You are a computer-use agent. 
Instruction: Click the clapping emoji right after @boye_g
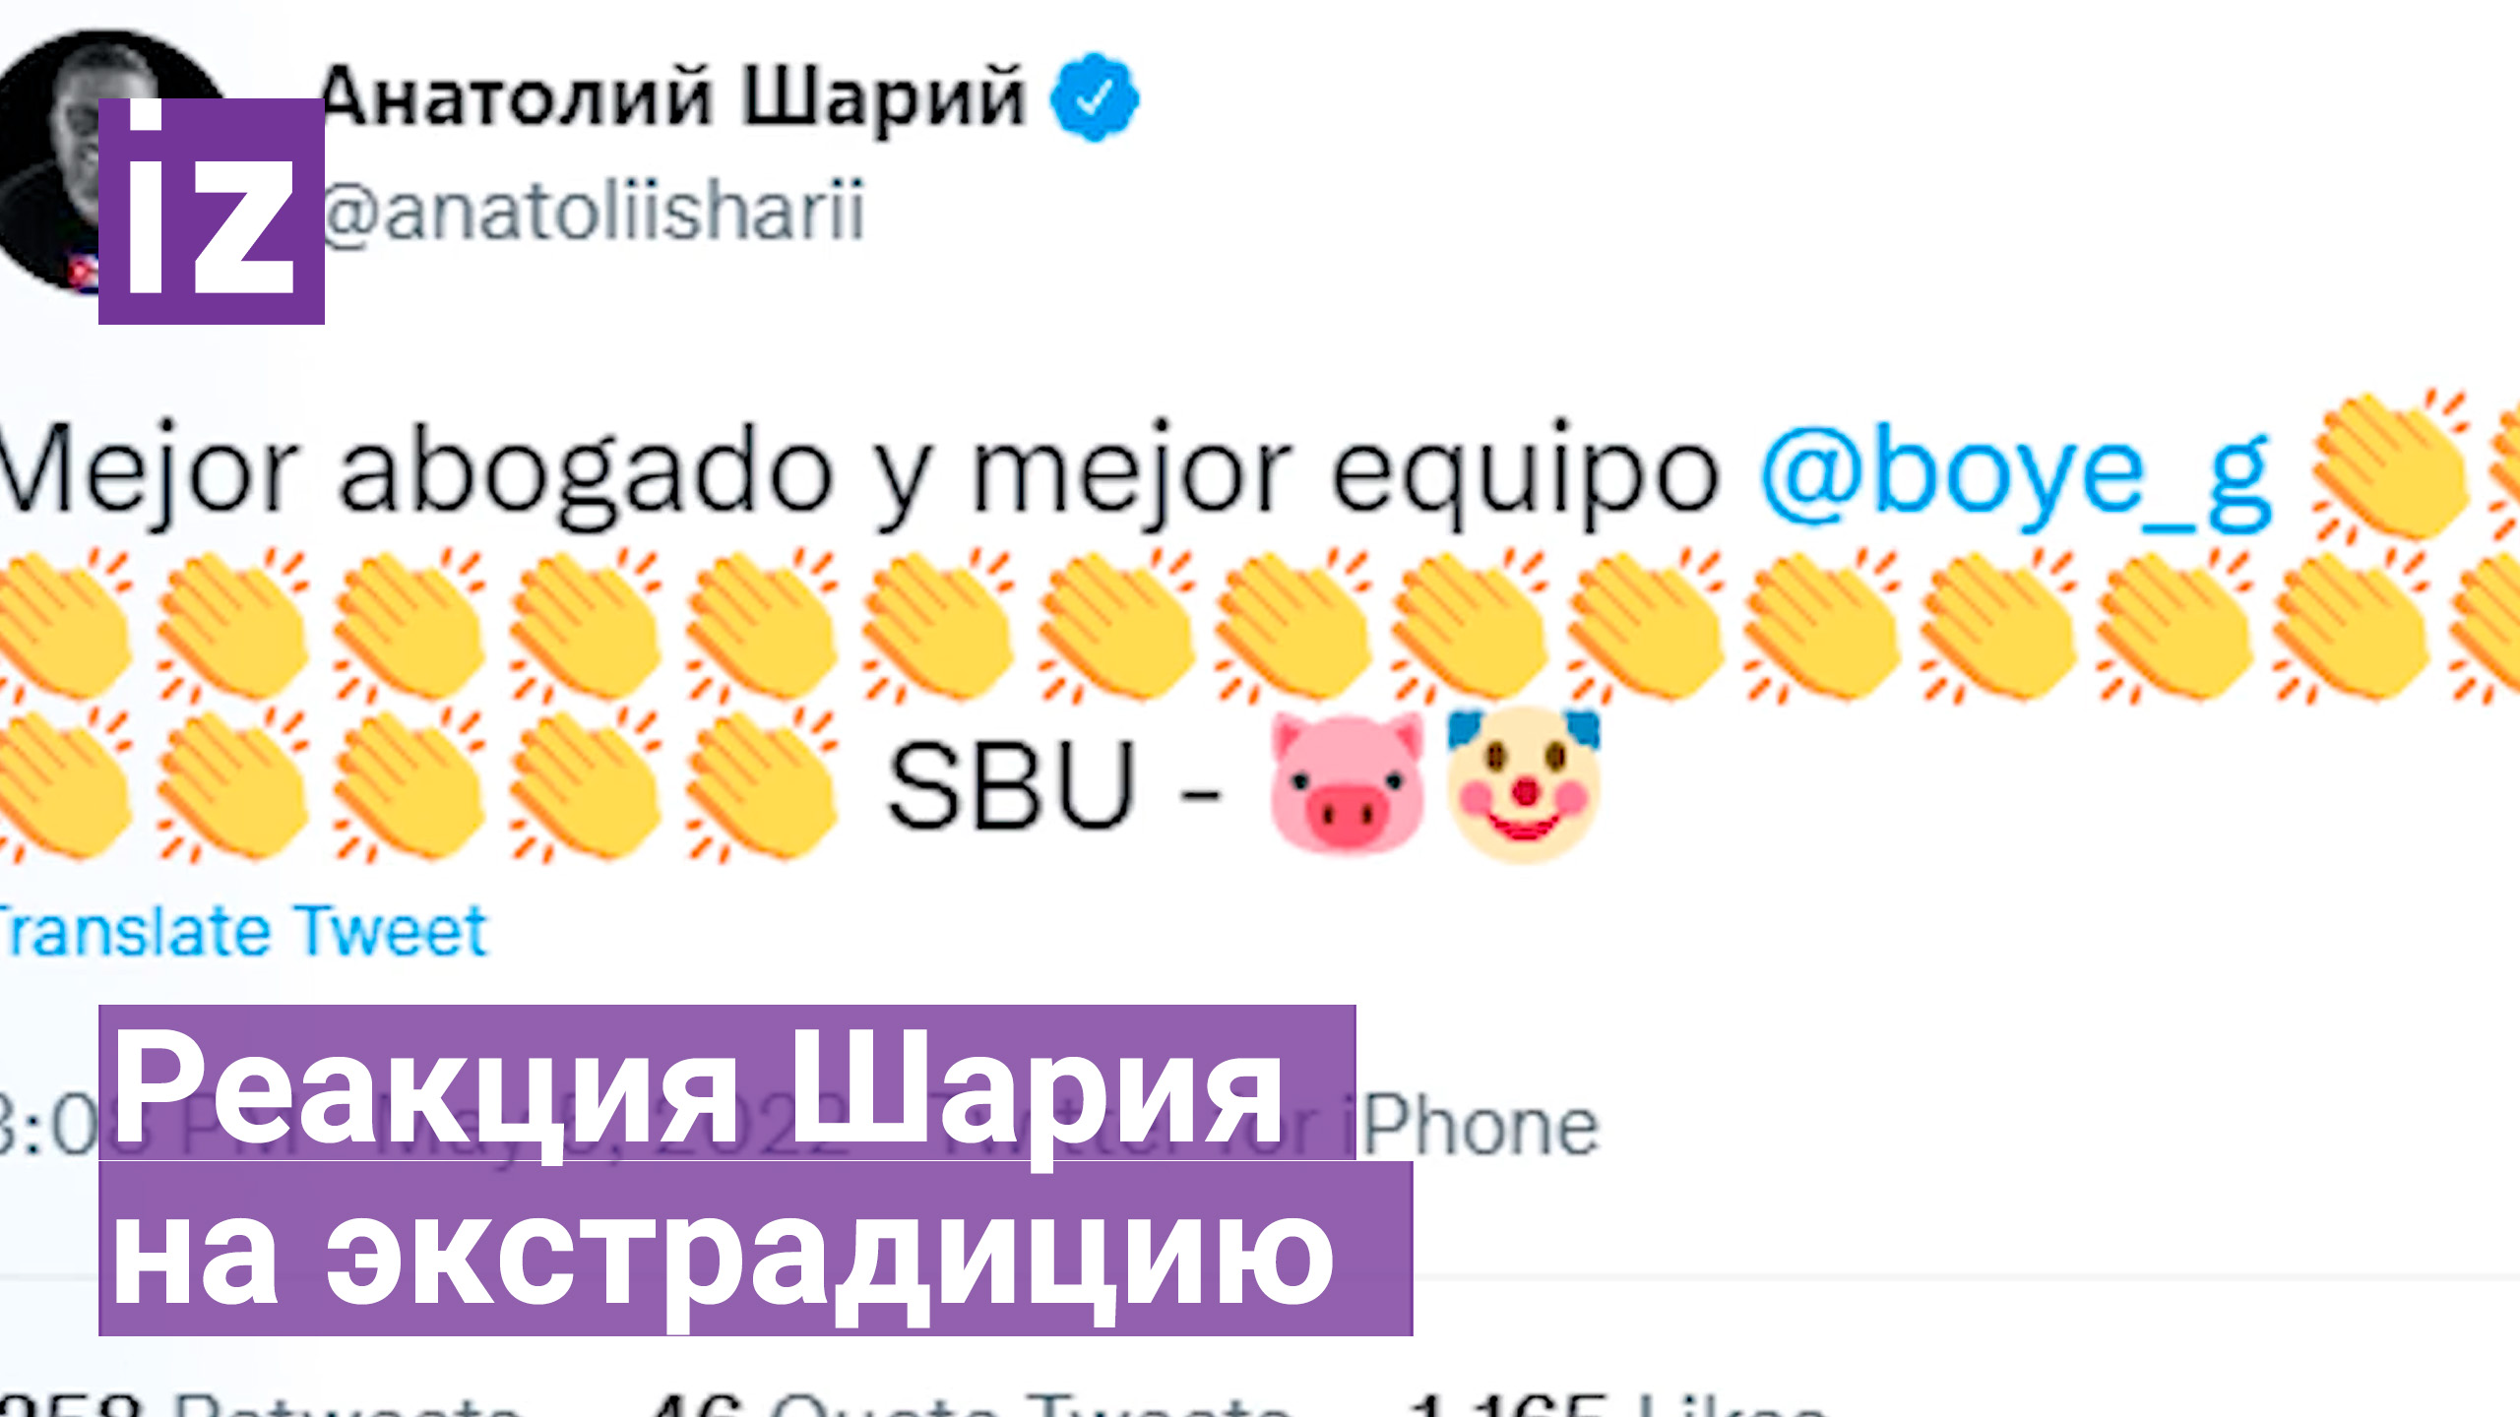pyautogui.click(x=2390, y=466)
